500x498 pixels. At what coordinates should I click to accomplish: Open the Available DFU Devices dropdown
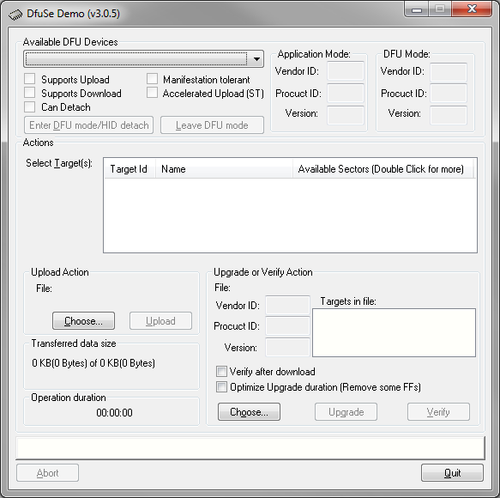143,58
